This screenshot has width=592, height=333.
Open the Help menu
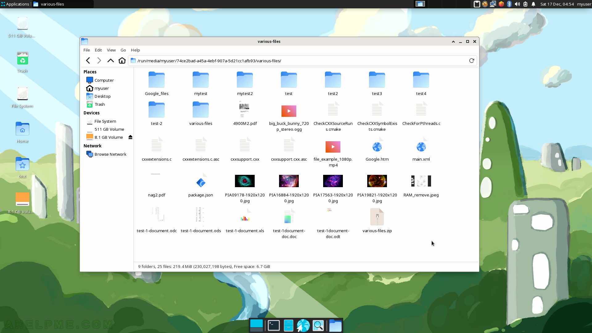click(135, 50)
